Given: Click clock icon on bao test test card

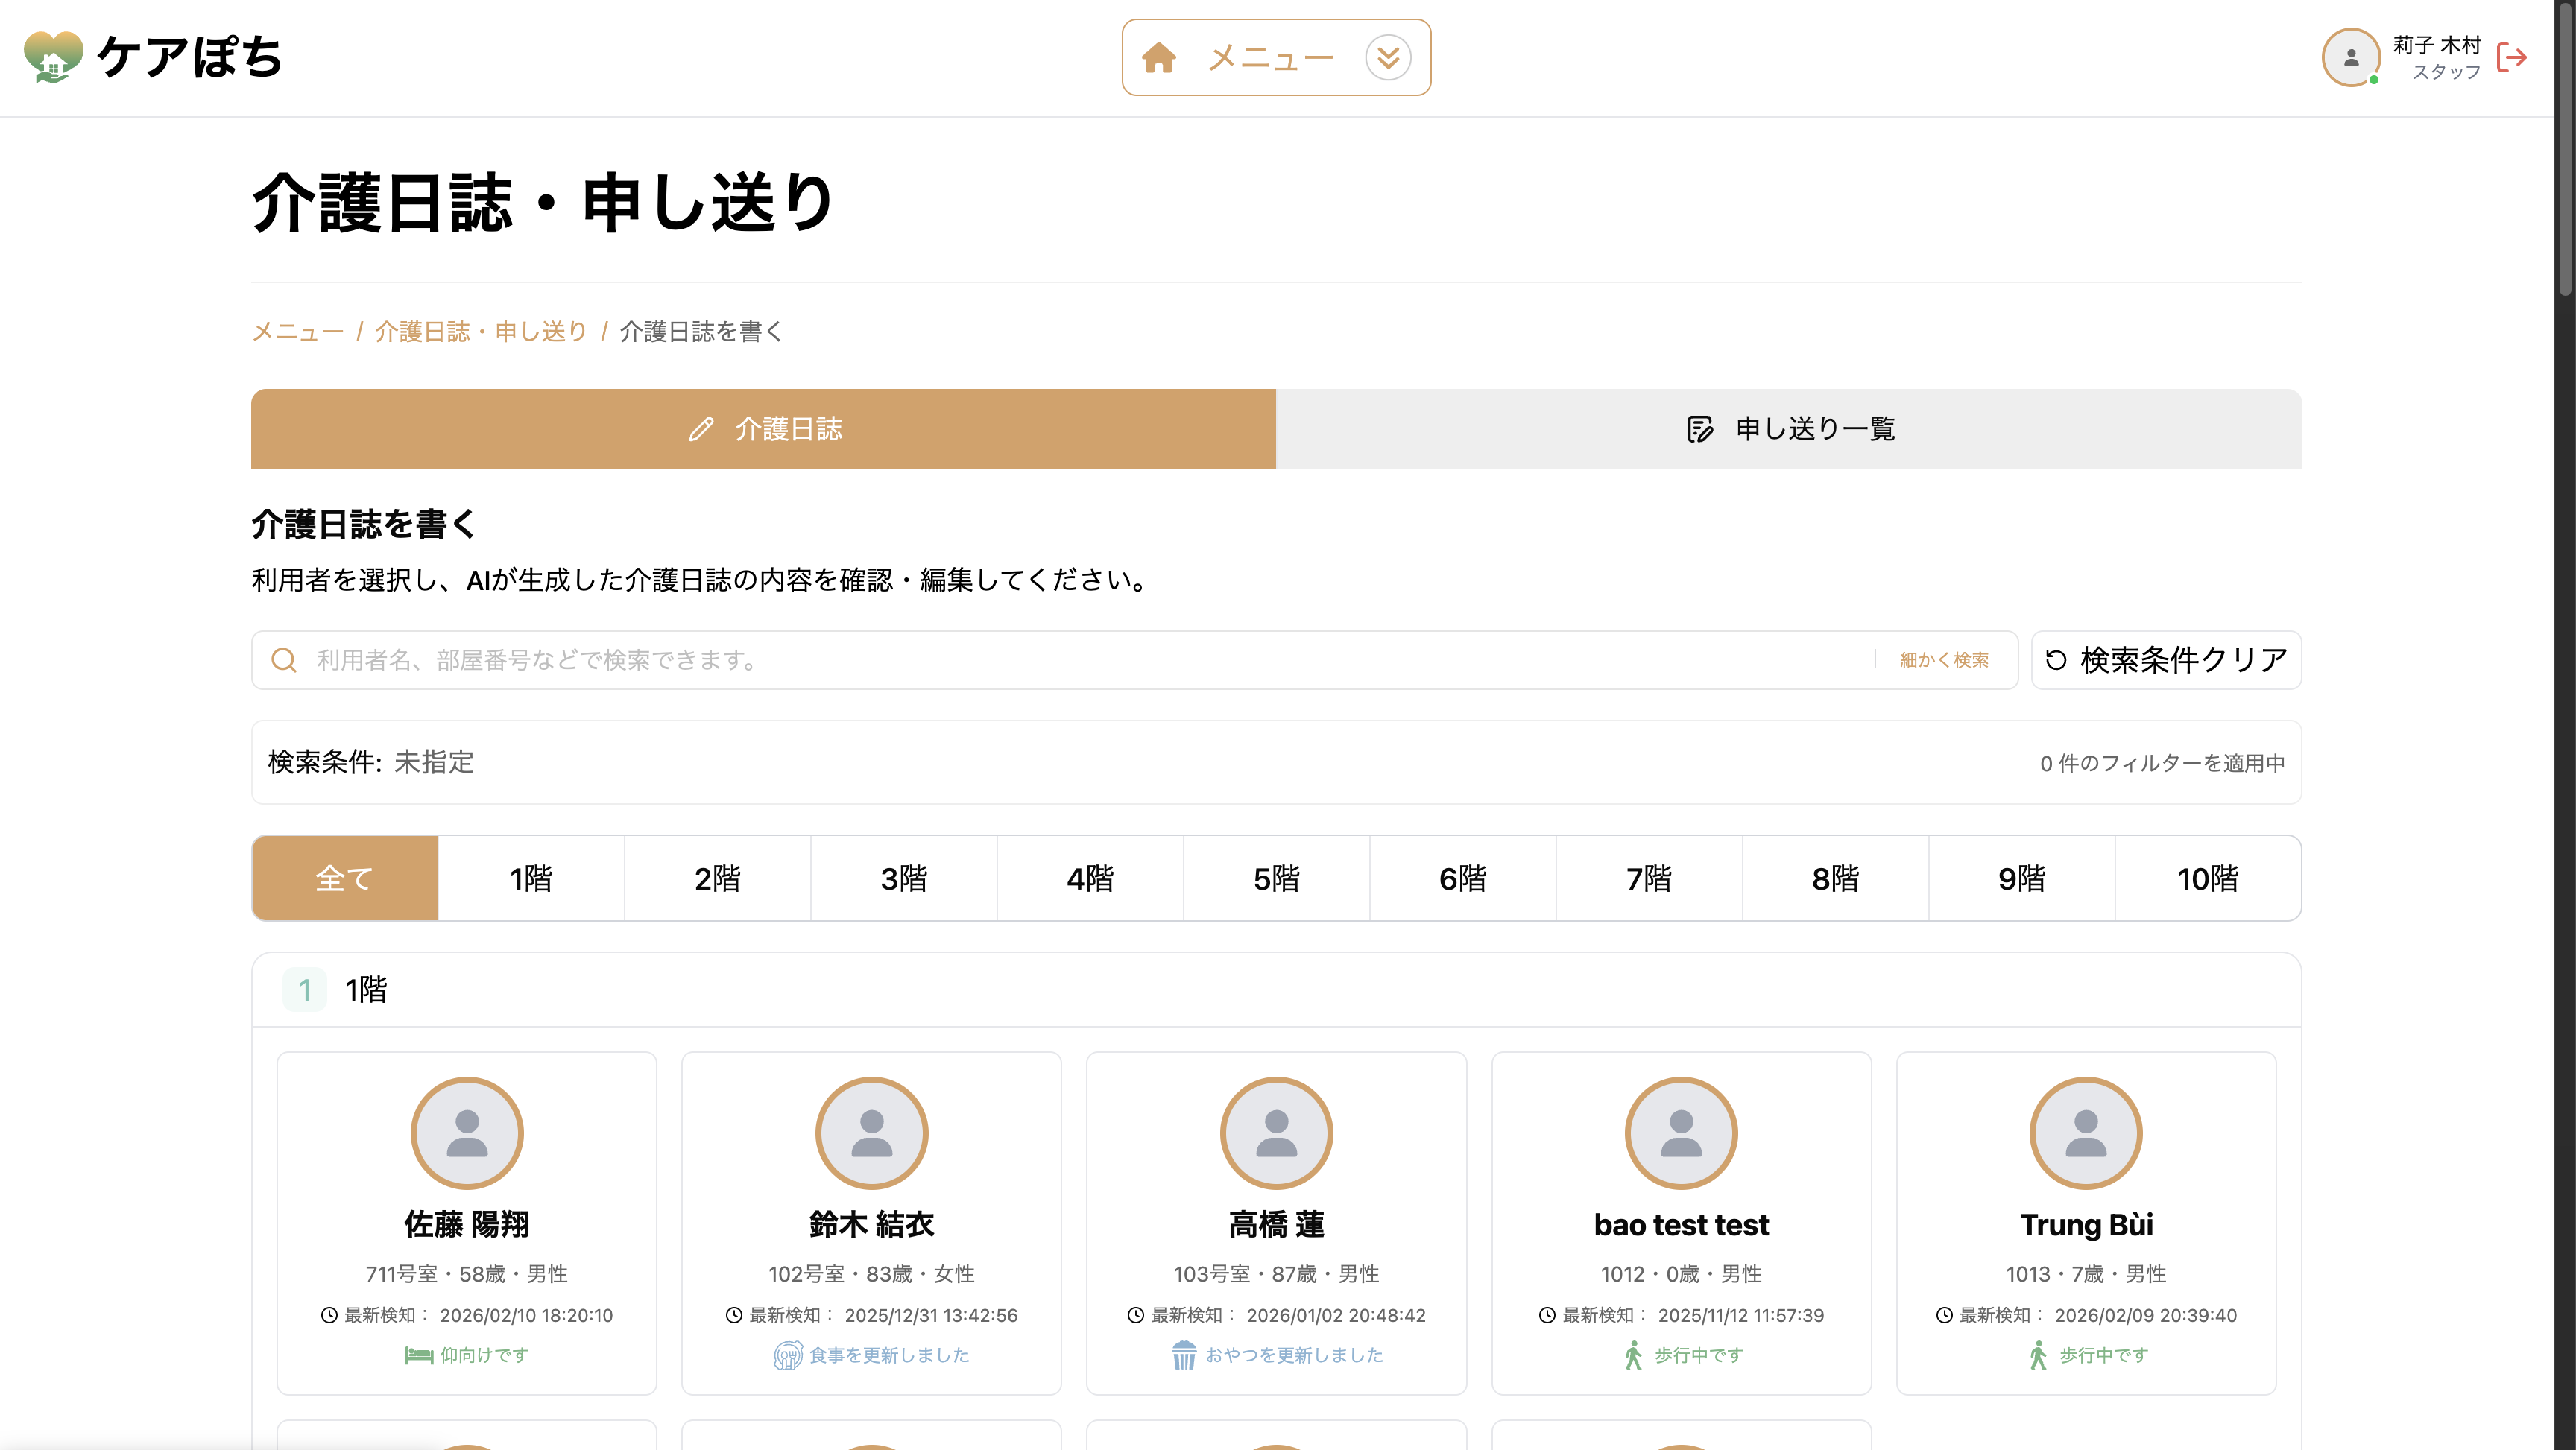Looking at the screenshot, I should tap(1547, 1315).
